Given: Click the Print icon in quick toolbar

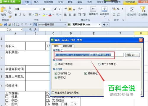Looking at the screenshot, I should coord(14,24).
